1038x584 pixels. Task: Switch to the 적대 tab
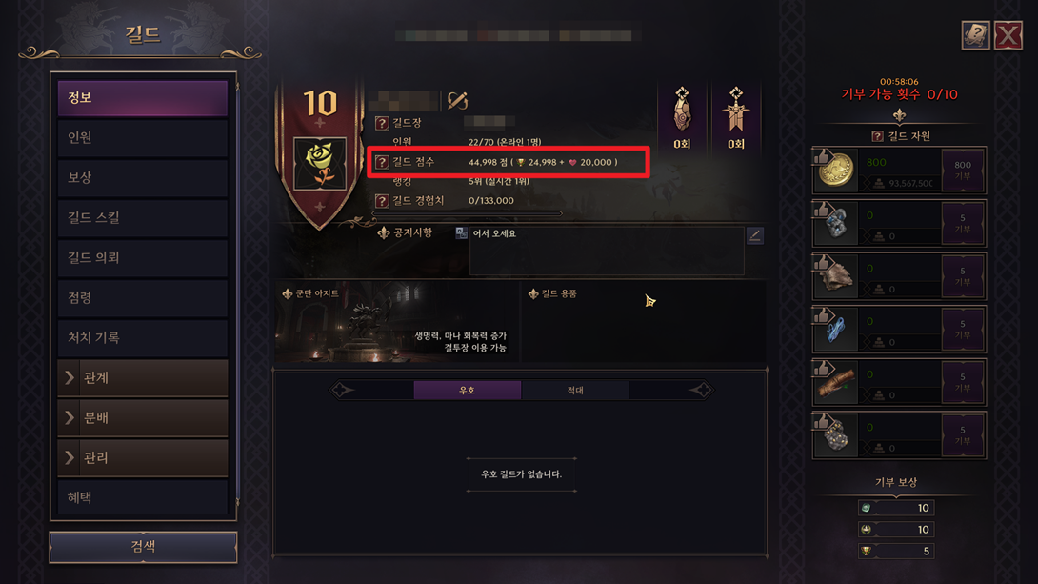pos(575,391)
